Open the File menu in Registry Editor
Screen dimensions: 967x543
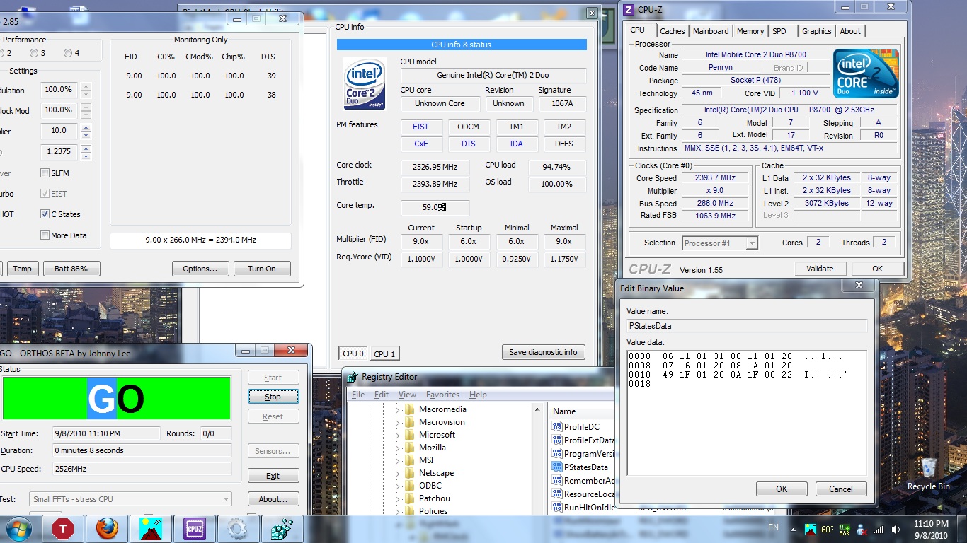pos(358,395)
